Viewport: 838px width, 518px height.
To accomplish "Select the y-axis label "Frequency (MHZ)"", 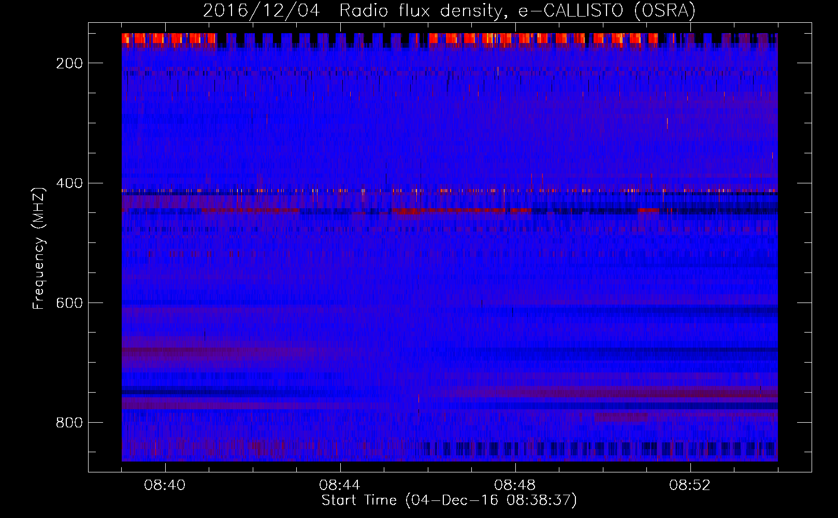I will coord(39,248).
